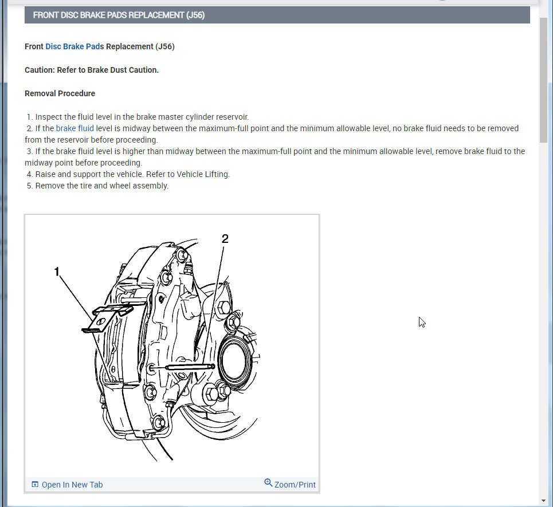
Task: Click callout number 2 in diagram
Action: pyautogui.click(x=225, y=239)
